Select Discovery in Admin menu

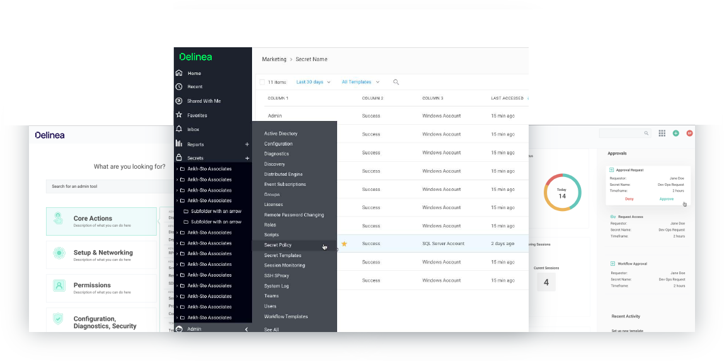click(x=275, y=164)
